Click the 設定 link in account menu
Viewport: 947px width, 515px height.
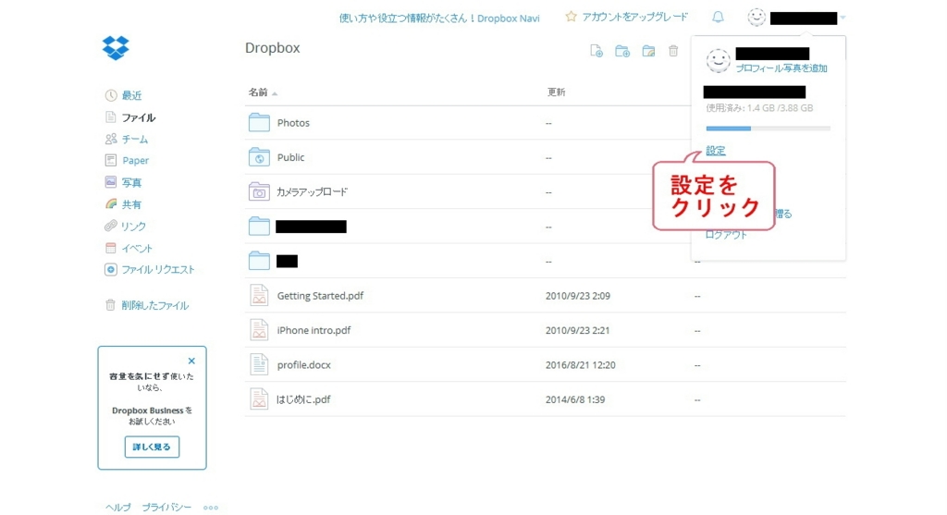coord(716,151)
